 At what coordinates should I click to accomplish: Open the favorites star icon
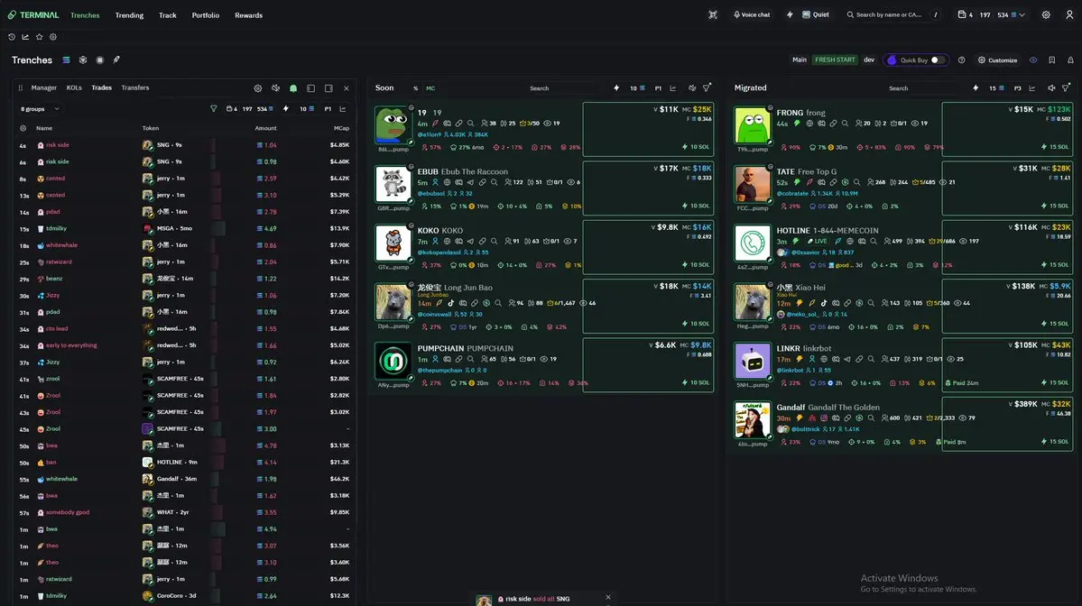[40, 37]
